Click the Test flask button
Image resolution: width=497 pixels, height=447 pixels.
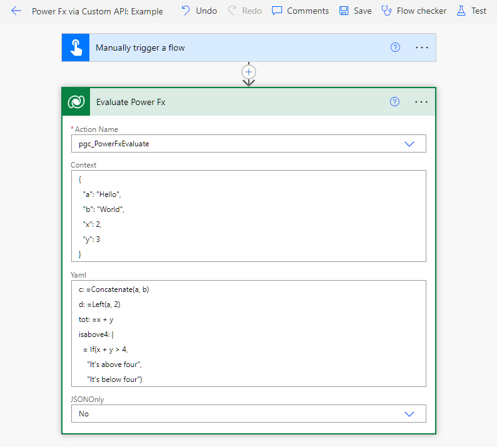coord(471,11)
